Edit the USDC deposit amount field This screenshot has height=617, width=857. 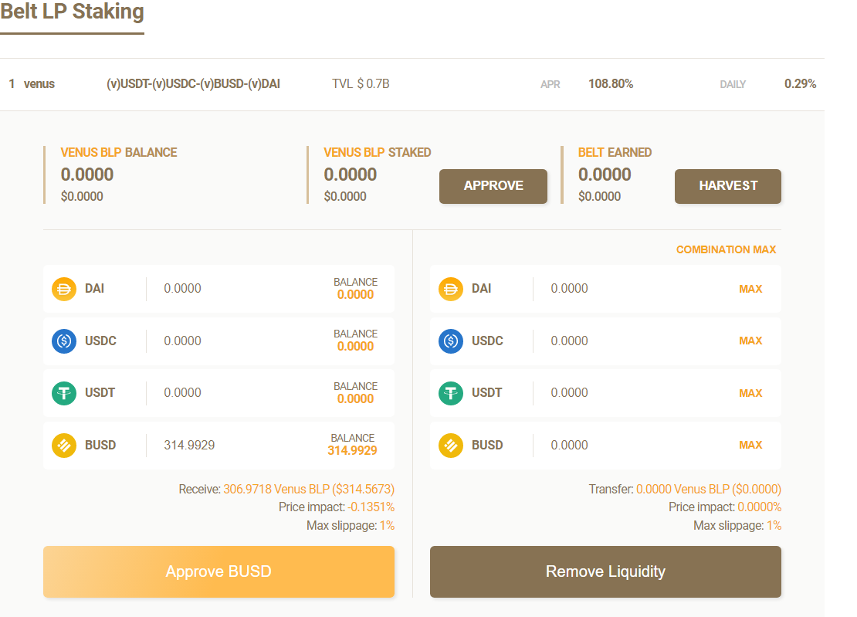click(232, 341)
